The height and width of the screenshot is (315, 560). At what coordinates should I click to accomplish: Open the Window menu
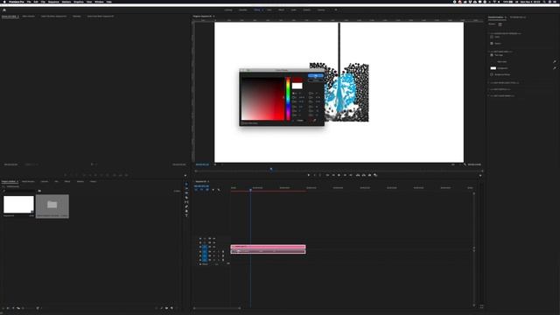(x=99, y=2)
